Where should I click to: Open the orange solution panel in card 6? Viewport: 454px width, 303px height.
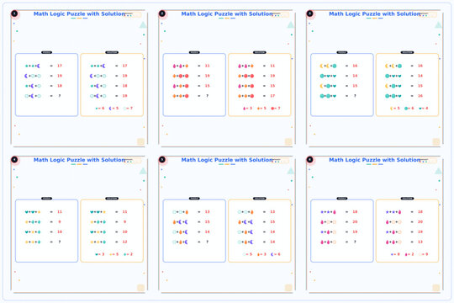[407, 231]
